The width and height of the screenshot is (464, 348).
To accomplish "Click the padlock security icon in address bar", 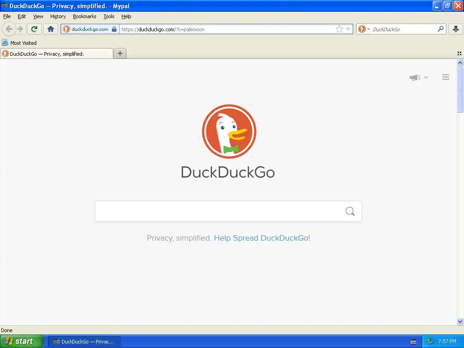I will click(114, 29).
